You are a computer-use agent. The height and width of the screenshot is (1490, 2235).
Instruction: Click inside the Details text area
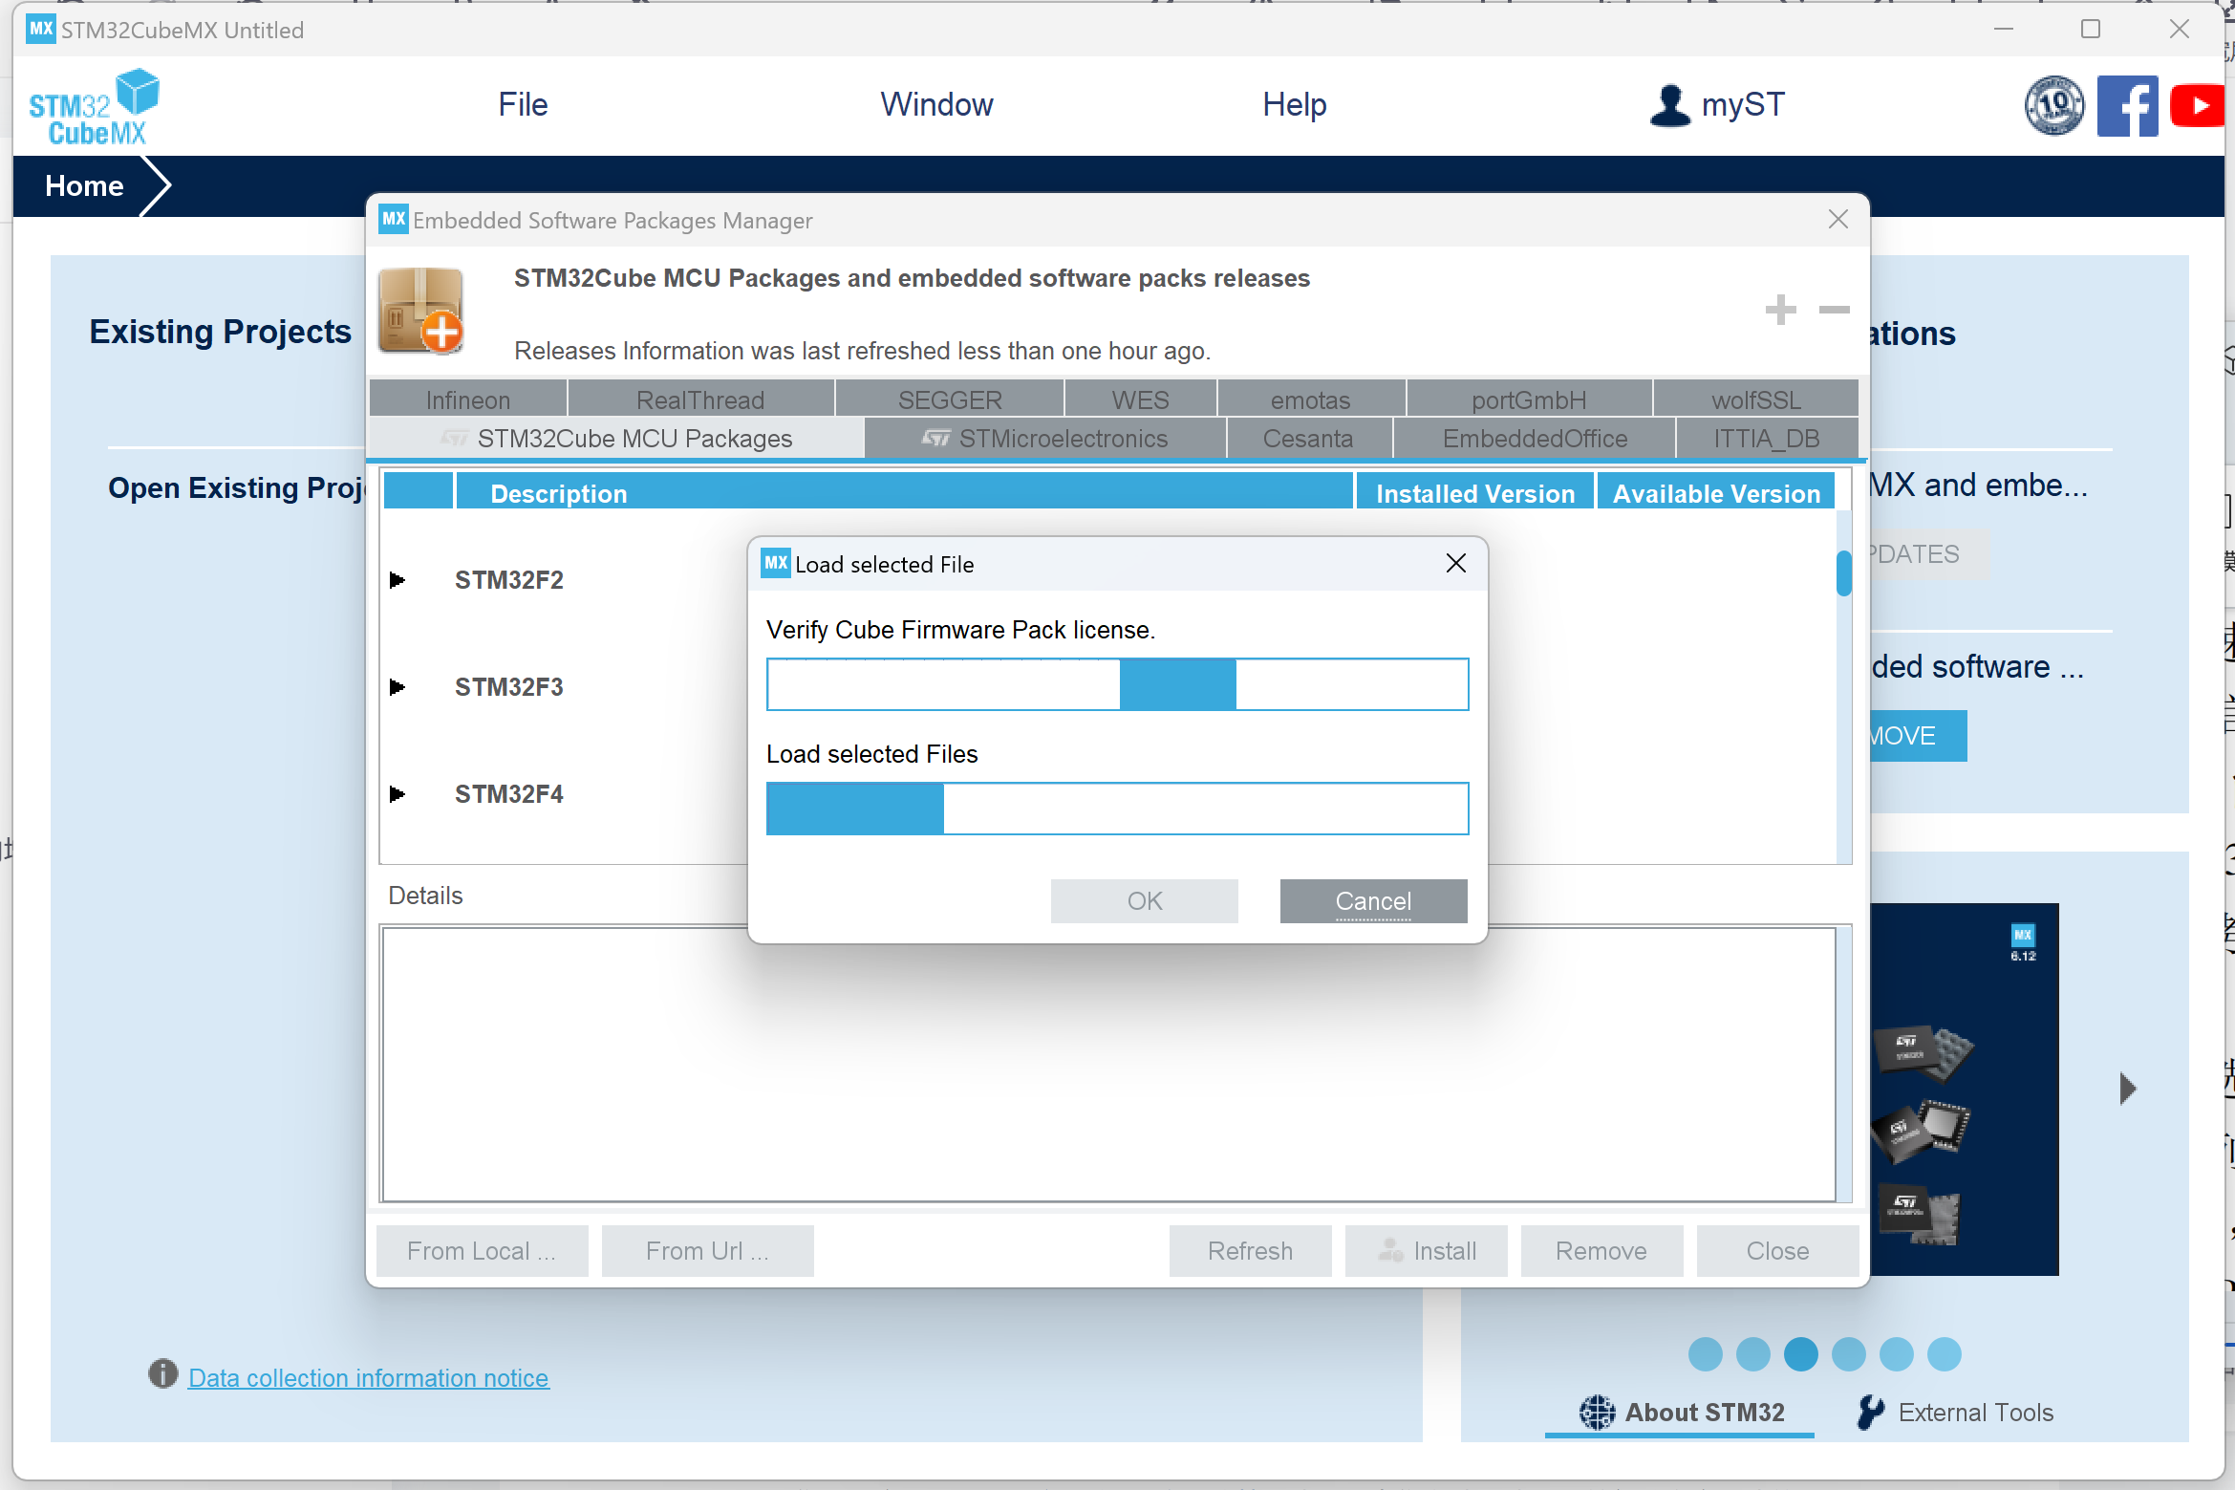tap(1108, 1064)
